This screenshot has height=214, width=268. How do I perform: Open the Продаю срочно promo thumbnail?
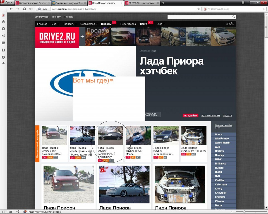point(98,37)
